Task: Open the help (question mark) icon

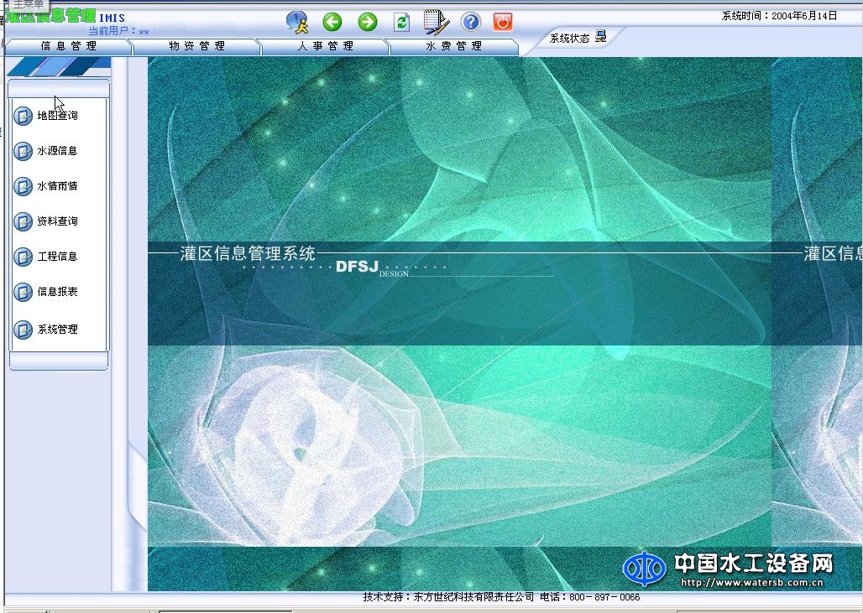Action: (x=470, y=22)
